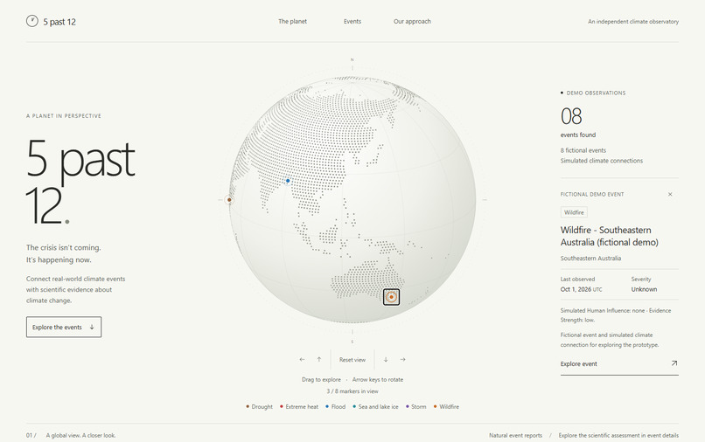Rotate globe right with the right arrow
Image resolution: width=705 pixels, height=442 pixels.
tap(403, 359)
